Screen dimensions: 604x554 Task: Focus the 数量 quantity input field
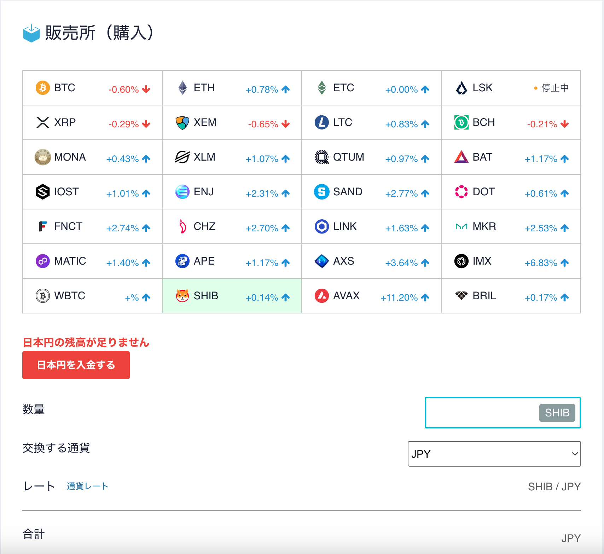click(x=503, y=412)
